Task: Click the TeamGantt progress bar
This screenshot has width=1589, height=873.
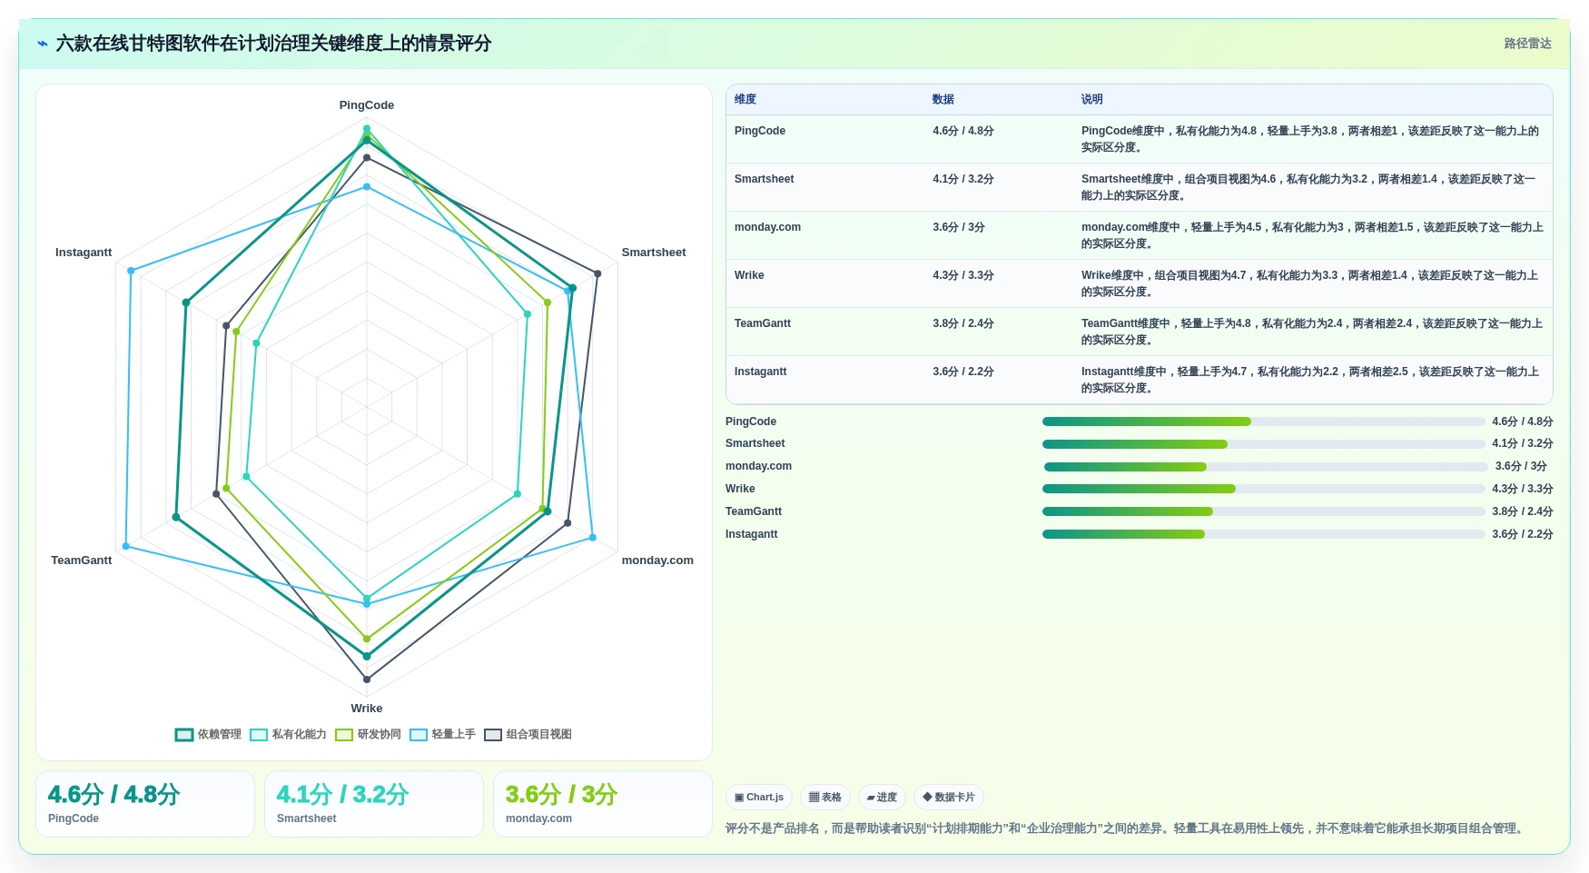Action: click(x=1264, y=511)
